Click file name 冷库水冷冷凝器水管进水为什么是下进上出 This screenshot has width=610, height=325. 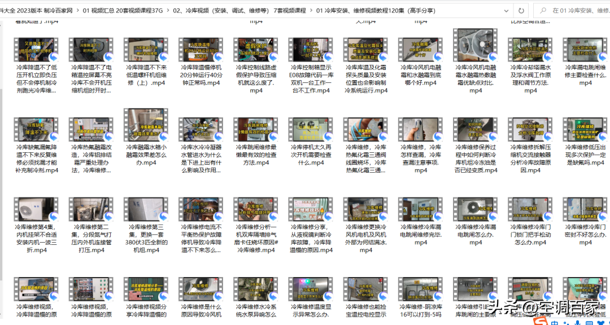click(201, 159)
